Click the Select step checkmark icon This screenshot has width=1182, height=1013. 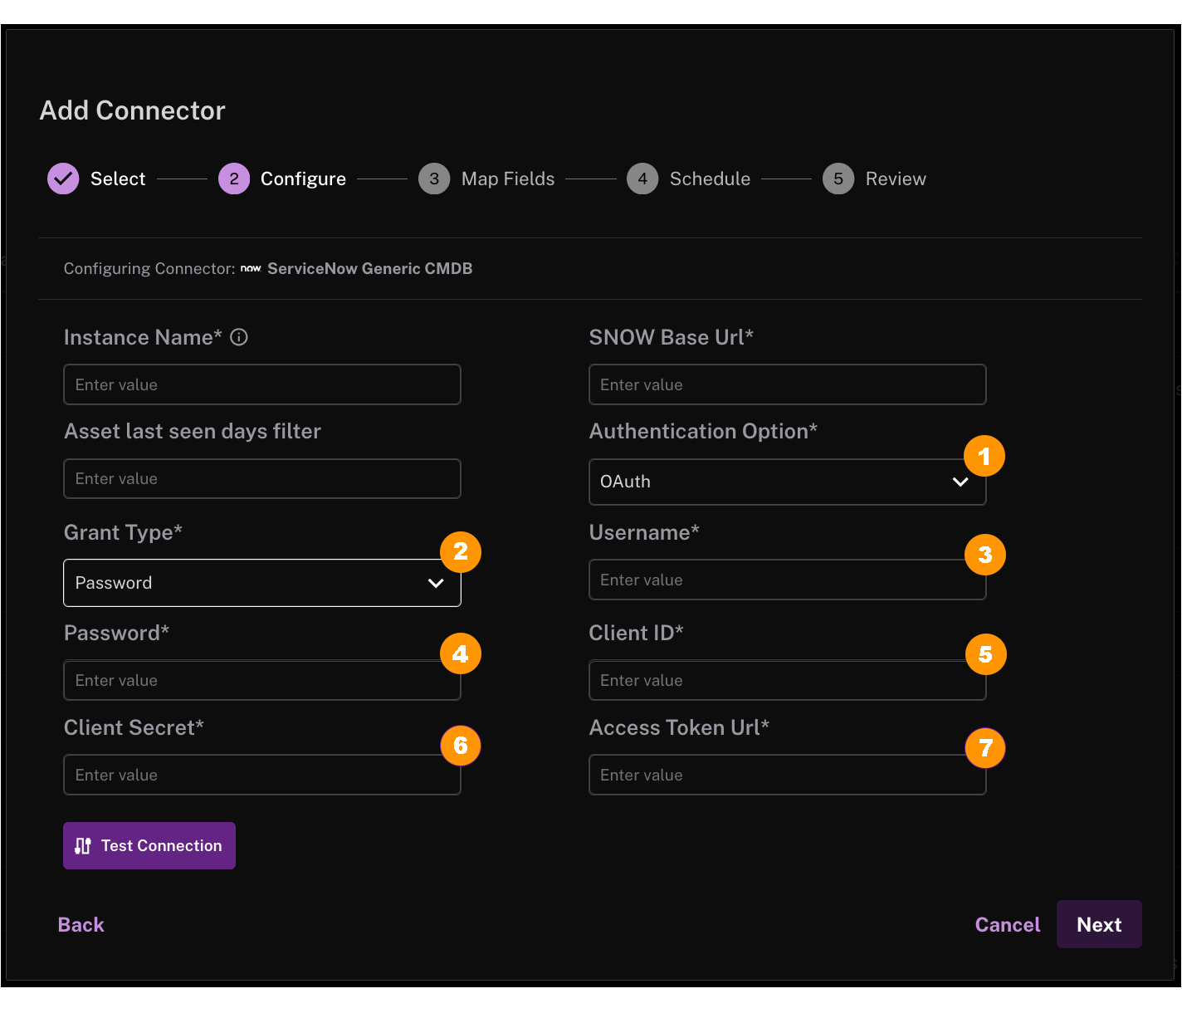pos(63,179)
